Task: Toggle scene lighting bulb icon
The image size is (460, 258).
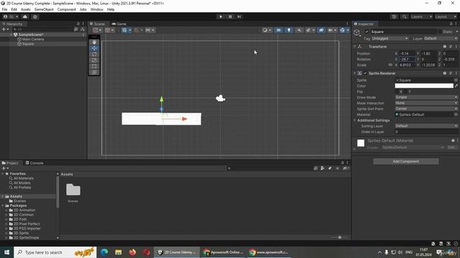Action: pyautogui.click(x=289, y=30)
